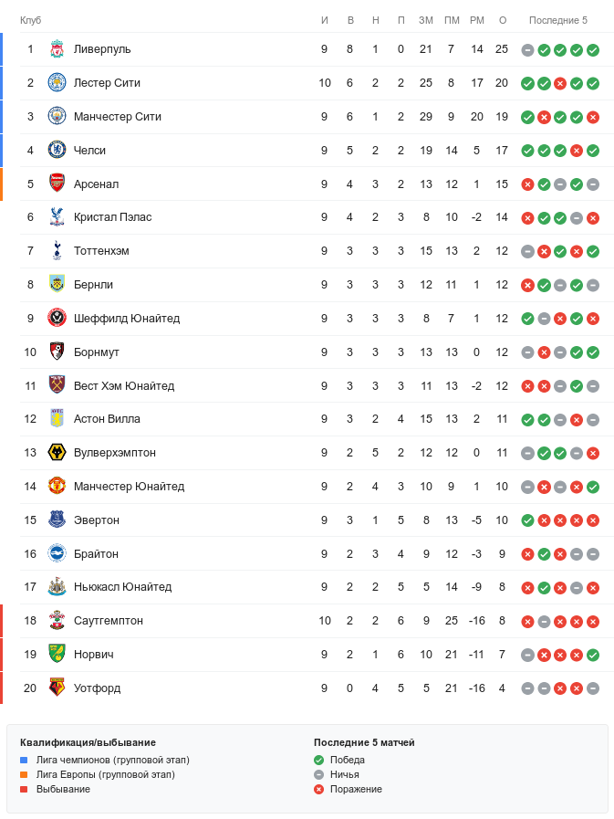
Task: Click the blue Лига чемпионов legend swatch
Action: click(x=24, y=760)
